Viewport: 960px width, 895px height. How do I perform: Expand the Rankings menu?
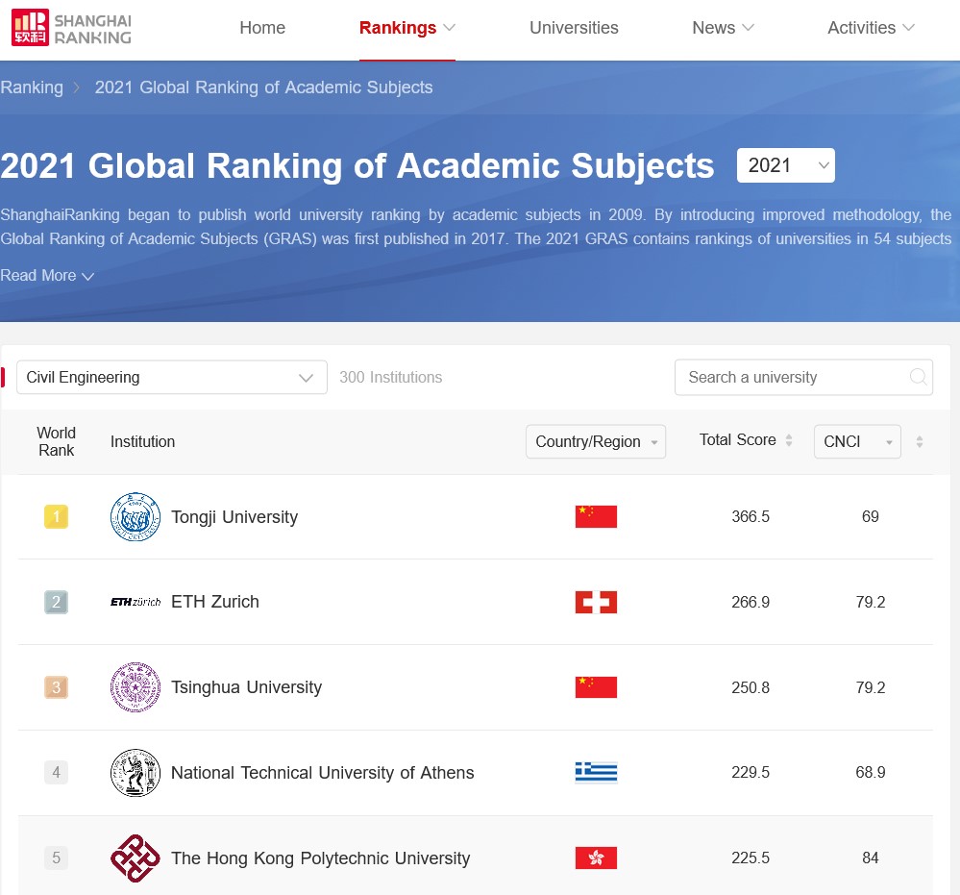click(407, 28)
